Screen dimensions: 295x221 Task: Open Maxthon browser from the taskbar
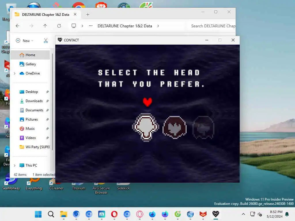(102, 214)
